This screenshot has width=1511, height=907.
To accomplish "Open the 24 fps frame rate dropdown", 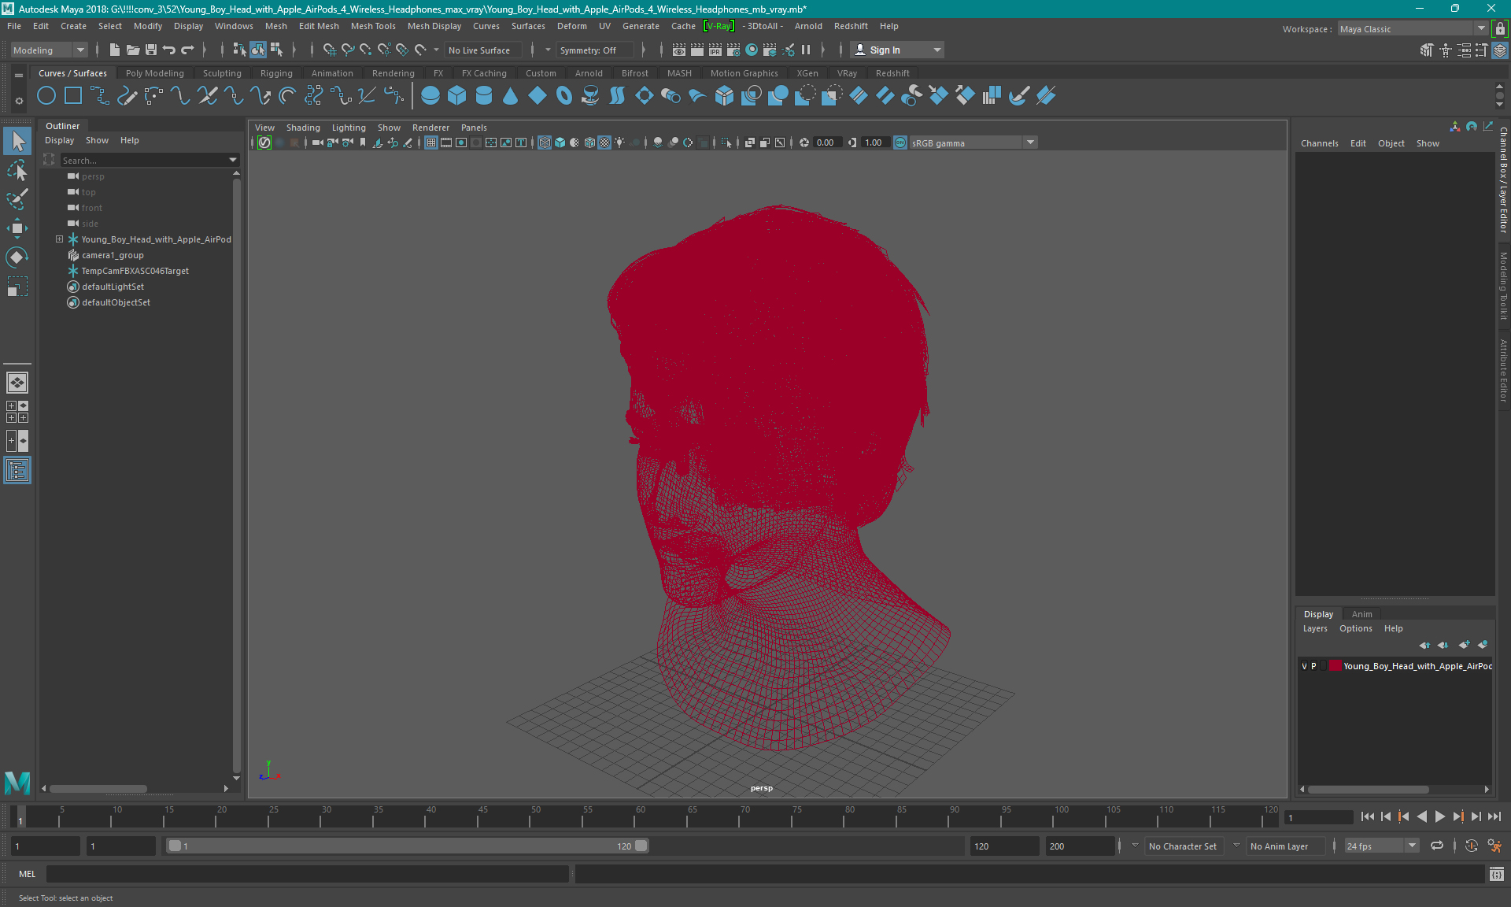I will tap(1381, 846).
